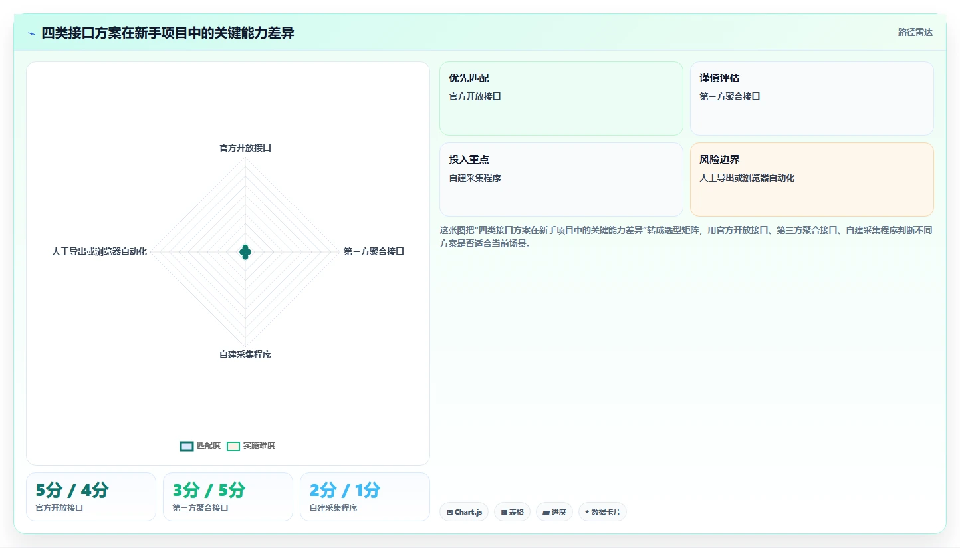Click the icon on the 进度 tag
Image resolution: width=960 pixels, height=548 pixels.
point(546,512)
